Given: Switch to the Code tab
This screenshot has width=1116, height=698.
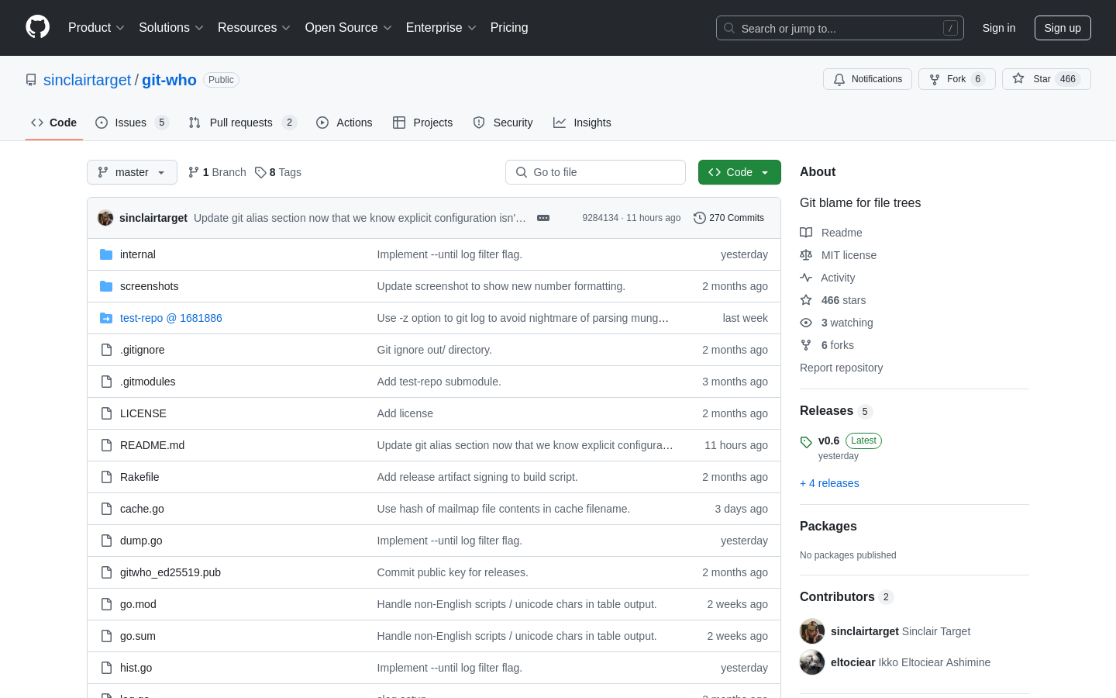Looking at the screenshot, I should tap(54, 123).
